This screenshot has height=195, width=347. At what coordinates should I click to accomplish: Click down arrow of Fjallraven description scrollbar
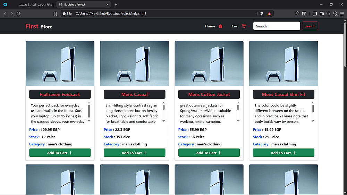(x=89, y=121)
